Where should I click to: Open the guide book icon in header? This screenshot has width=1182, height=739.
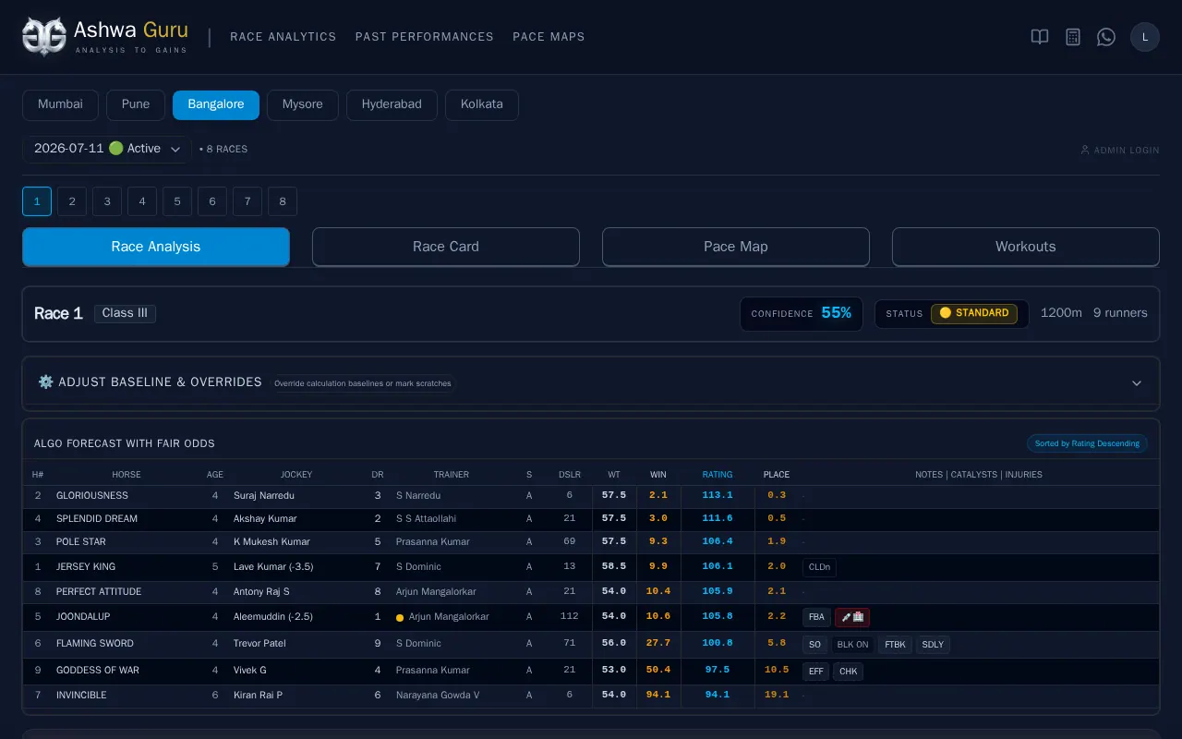click(x=1040, y=37)
